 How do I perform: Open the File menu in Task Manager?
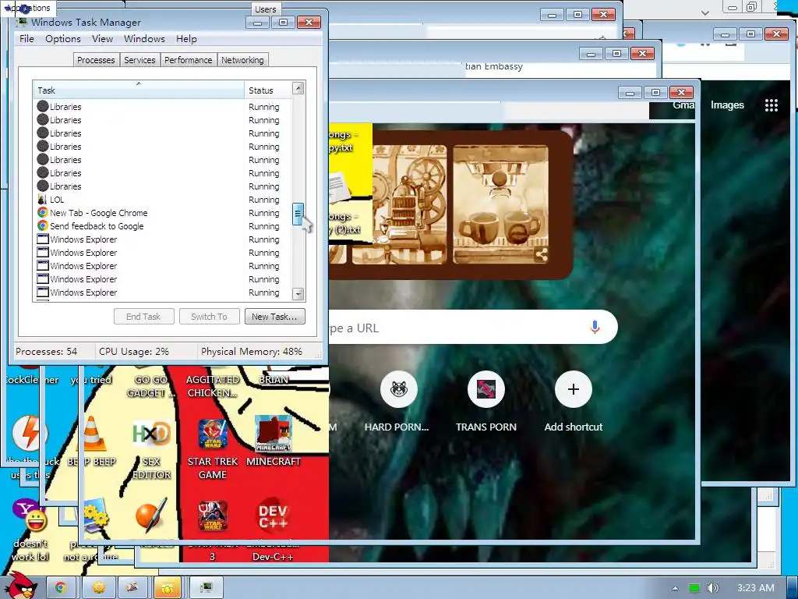[26, 39]
